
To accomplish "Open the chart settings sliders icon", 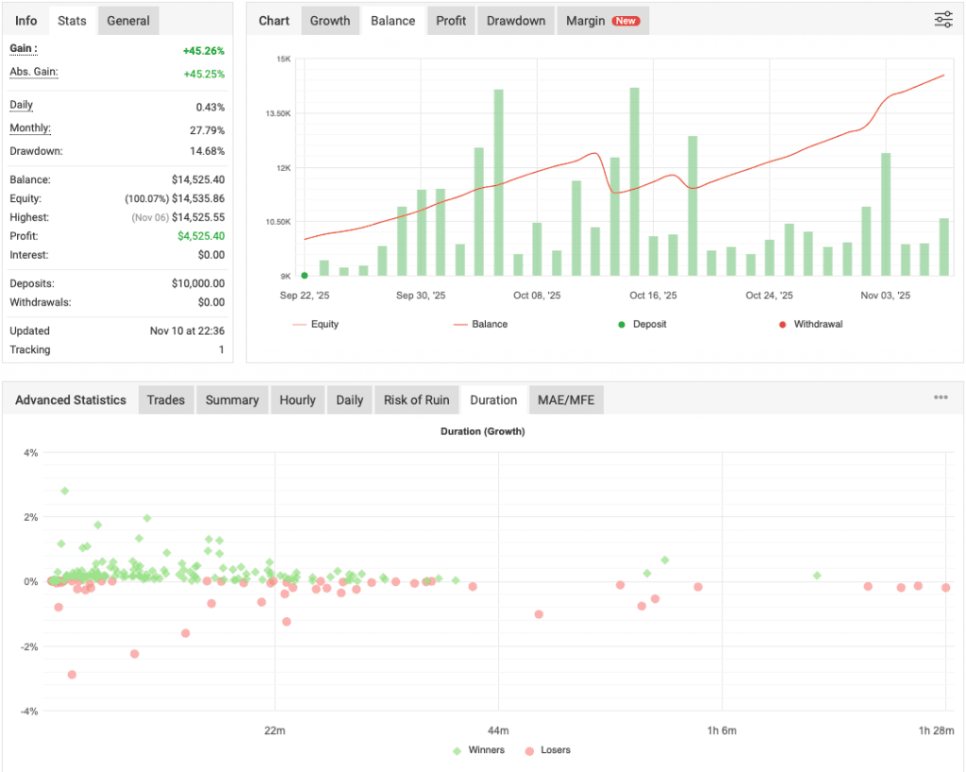I will pos(941,19).
